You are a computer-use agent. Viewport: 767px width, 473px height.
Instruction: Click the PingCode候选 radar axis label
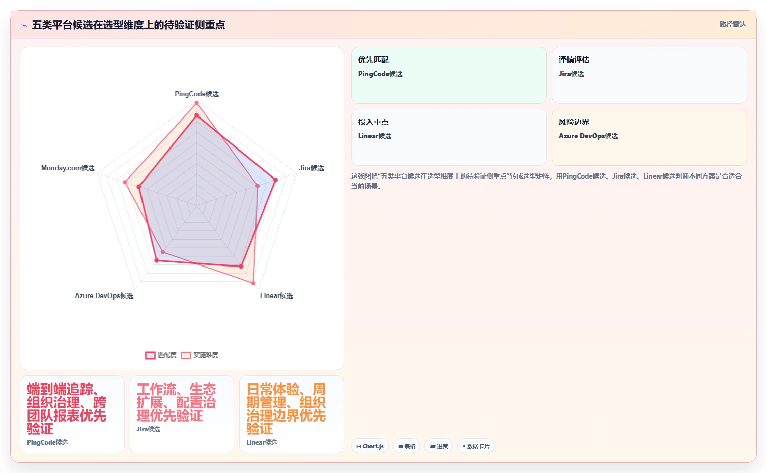196,94
